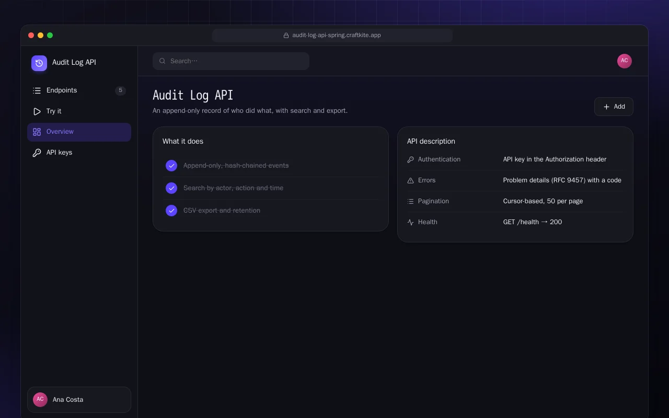The height and width of the screenshot is (418, 669).
Task: Click Ana Costa's avatar in sidebar footer
Action: click(x=40, y=400)
